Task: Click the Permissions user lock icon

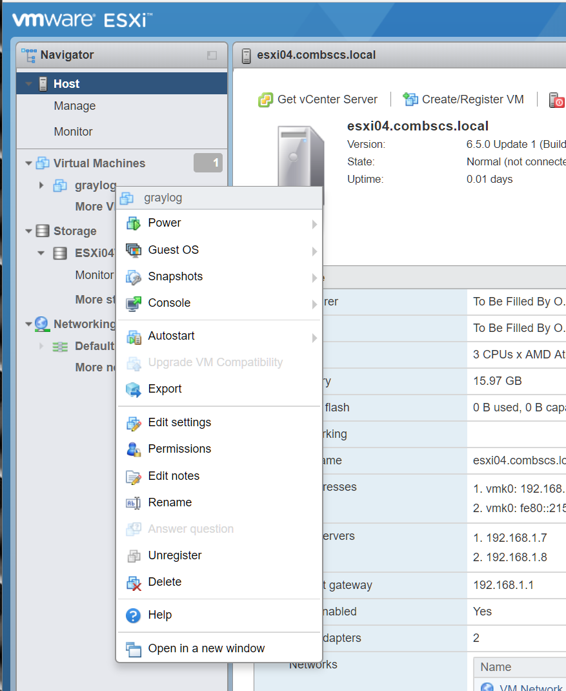Action: [134, 449]
